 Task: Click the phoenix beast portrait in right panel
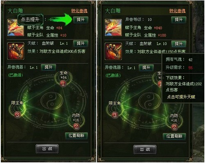click(113, 28)
